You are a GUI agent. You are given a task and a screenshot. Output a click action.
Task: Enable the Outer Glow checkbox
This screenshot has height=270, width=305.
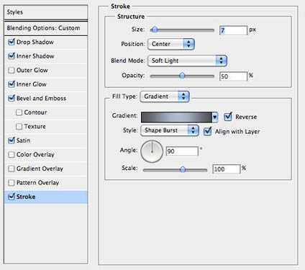(x=12, y=71)
